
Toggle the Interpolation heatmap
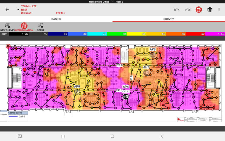tap(24, 27)
